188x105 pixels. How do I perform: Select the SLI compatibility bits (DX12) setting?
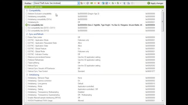38,31
